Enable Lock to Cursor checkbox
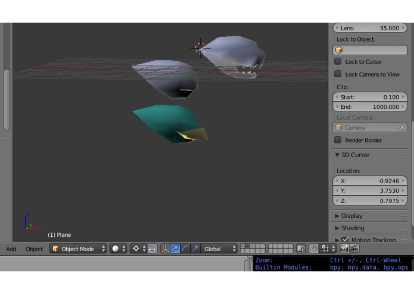Image resolution: width=414 pixels, height=294 pixels. click(x=338, y=61)
